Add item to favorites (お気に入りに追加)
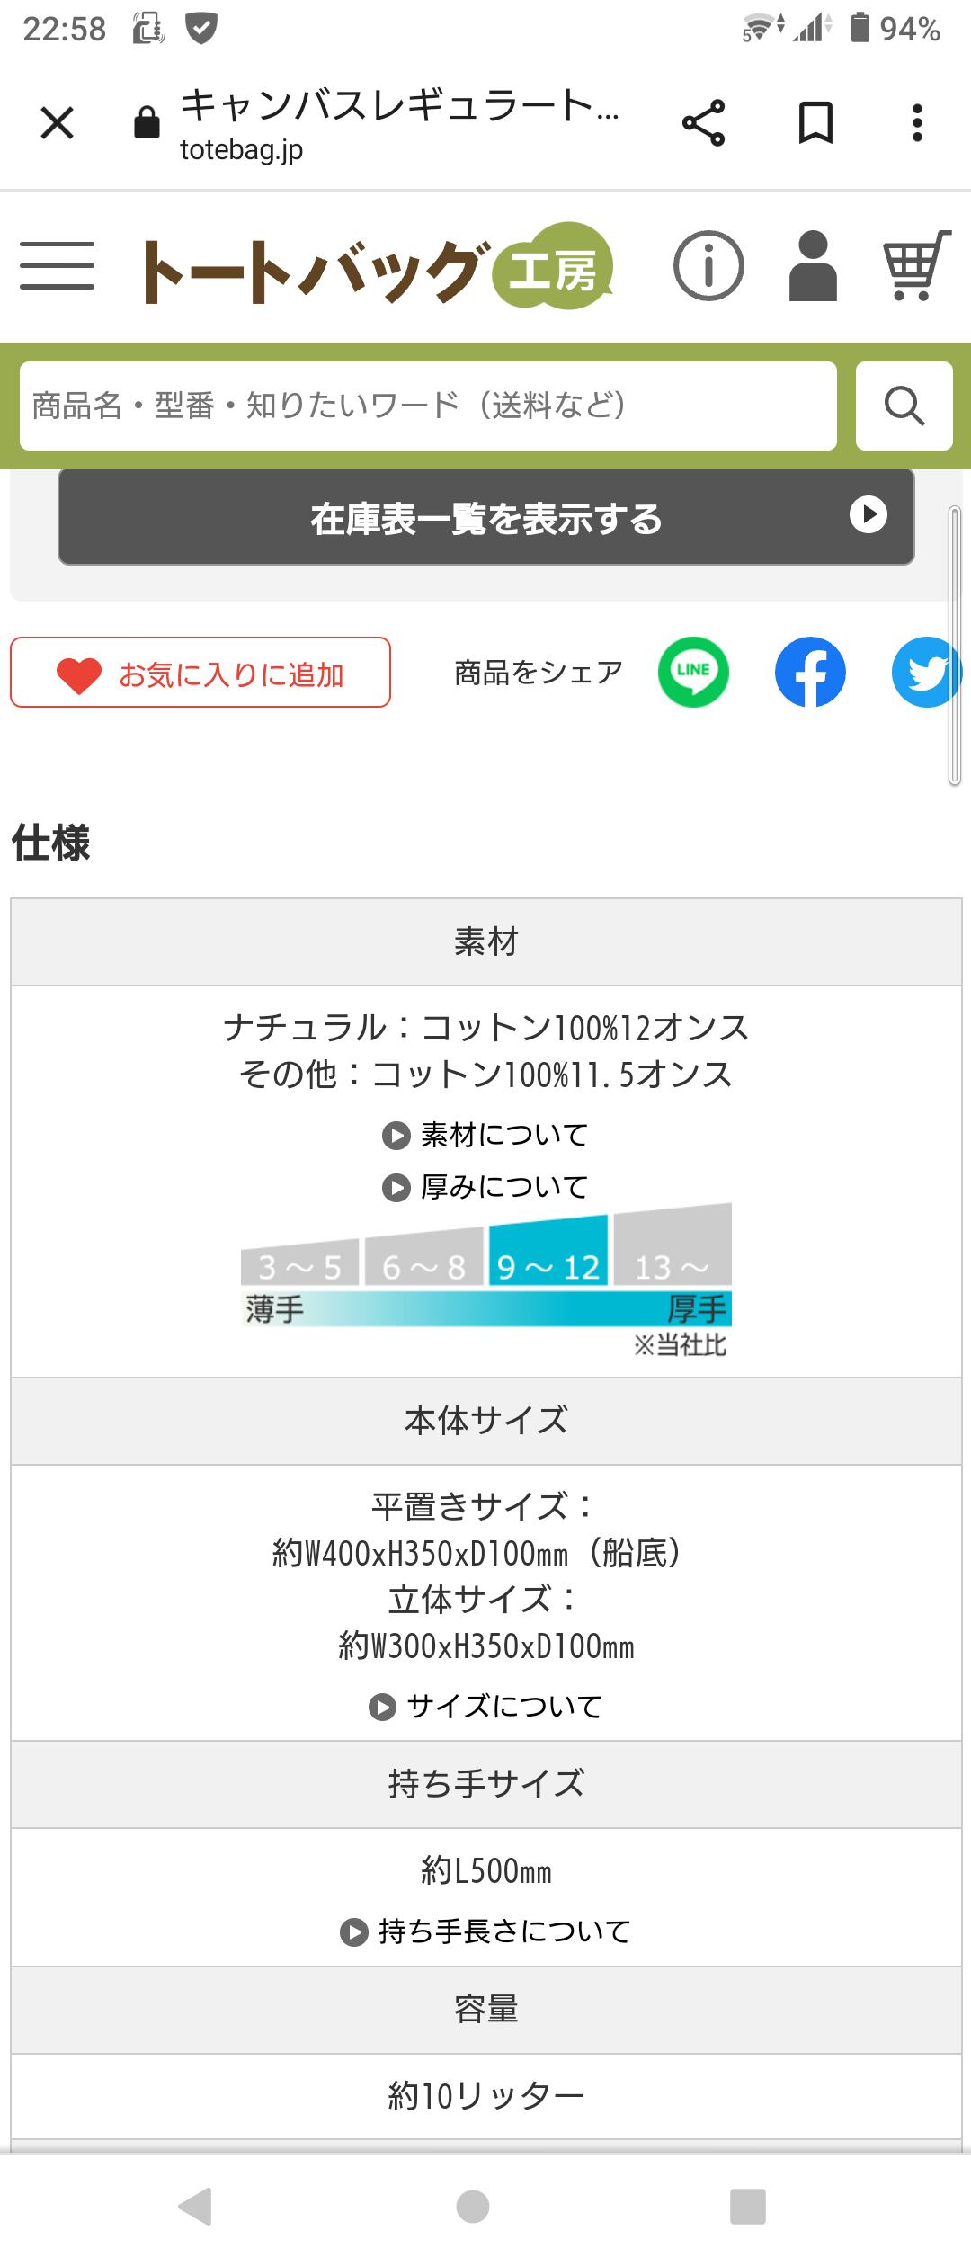 [x=200, y=673]
